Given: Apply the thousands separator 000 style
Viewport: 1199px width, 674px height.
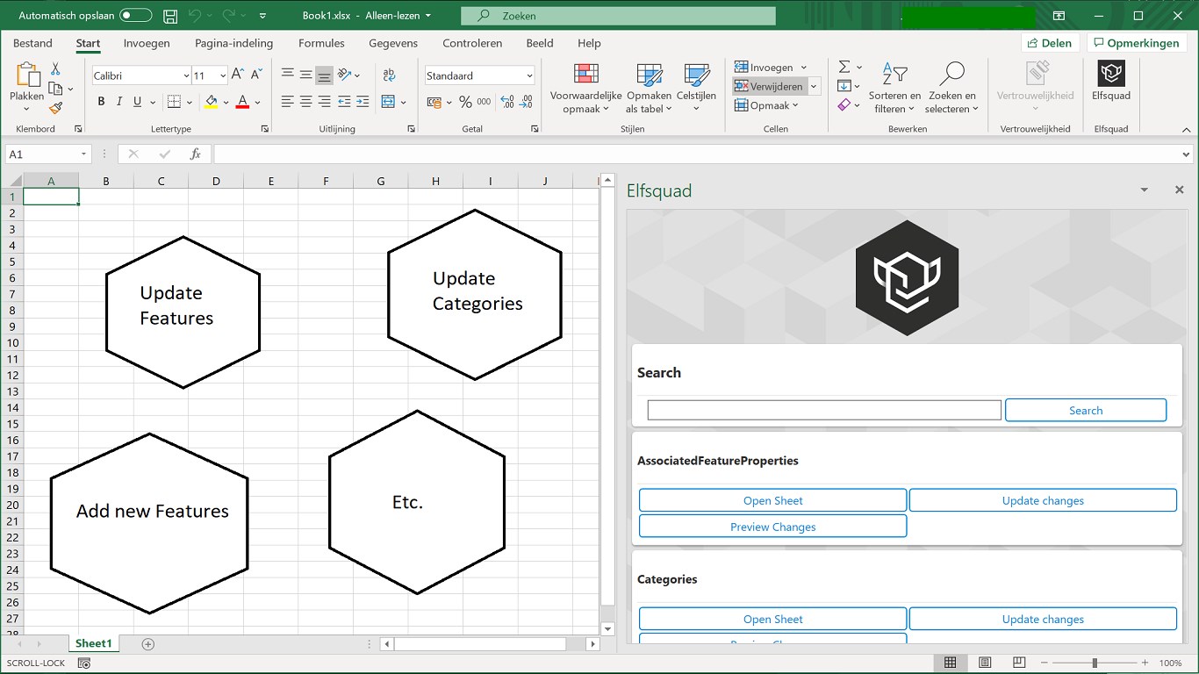Looking at the screenshot, I should pos(485,102).
